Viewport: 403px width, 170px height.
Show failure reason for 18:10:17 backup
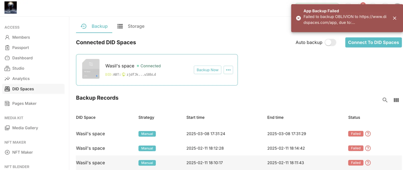tap(368, 163)
